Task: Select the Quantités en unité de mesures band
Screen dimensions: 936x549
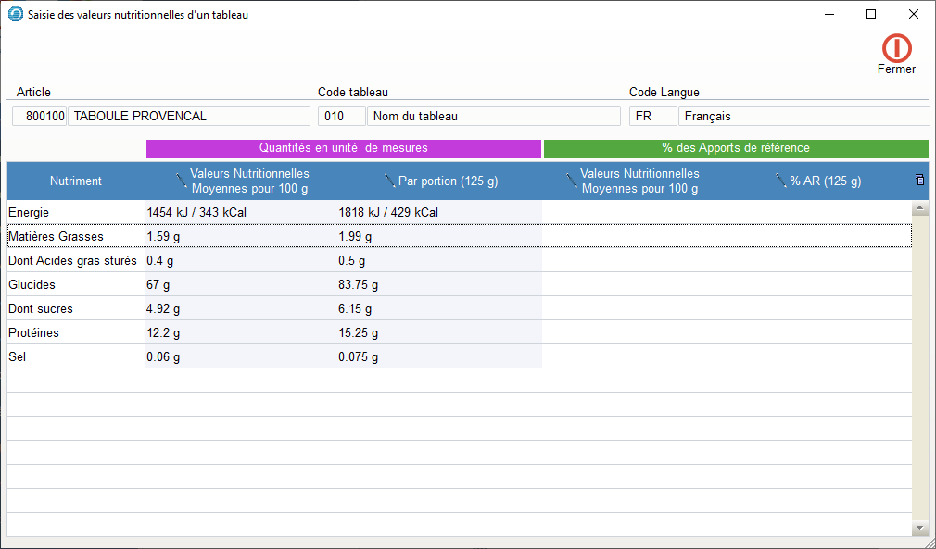Action: [343, 148]
